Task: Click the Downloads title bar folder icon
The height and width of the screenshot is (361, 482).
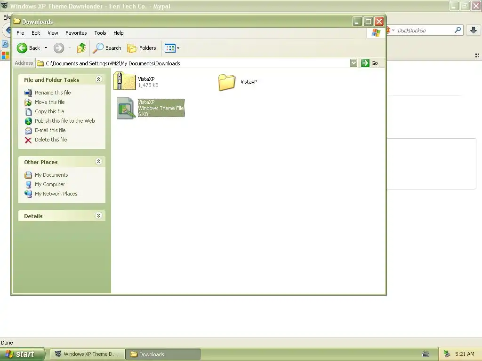Action: point(17,22)
